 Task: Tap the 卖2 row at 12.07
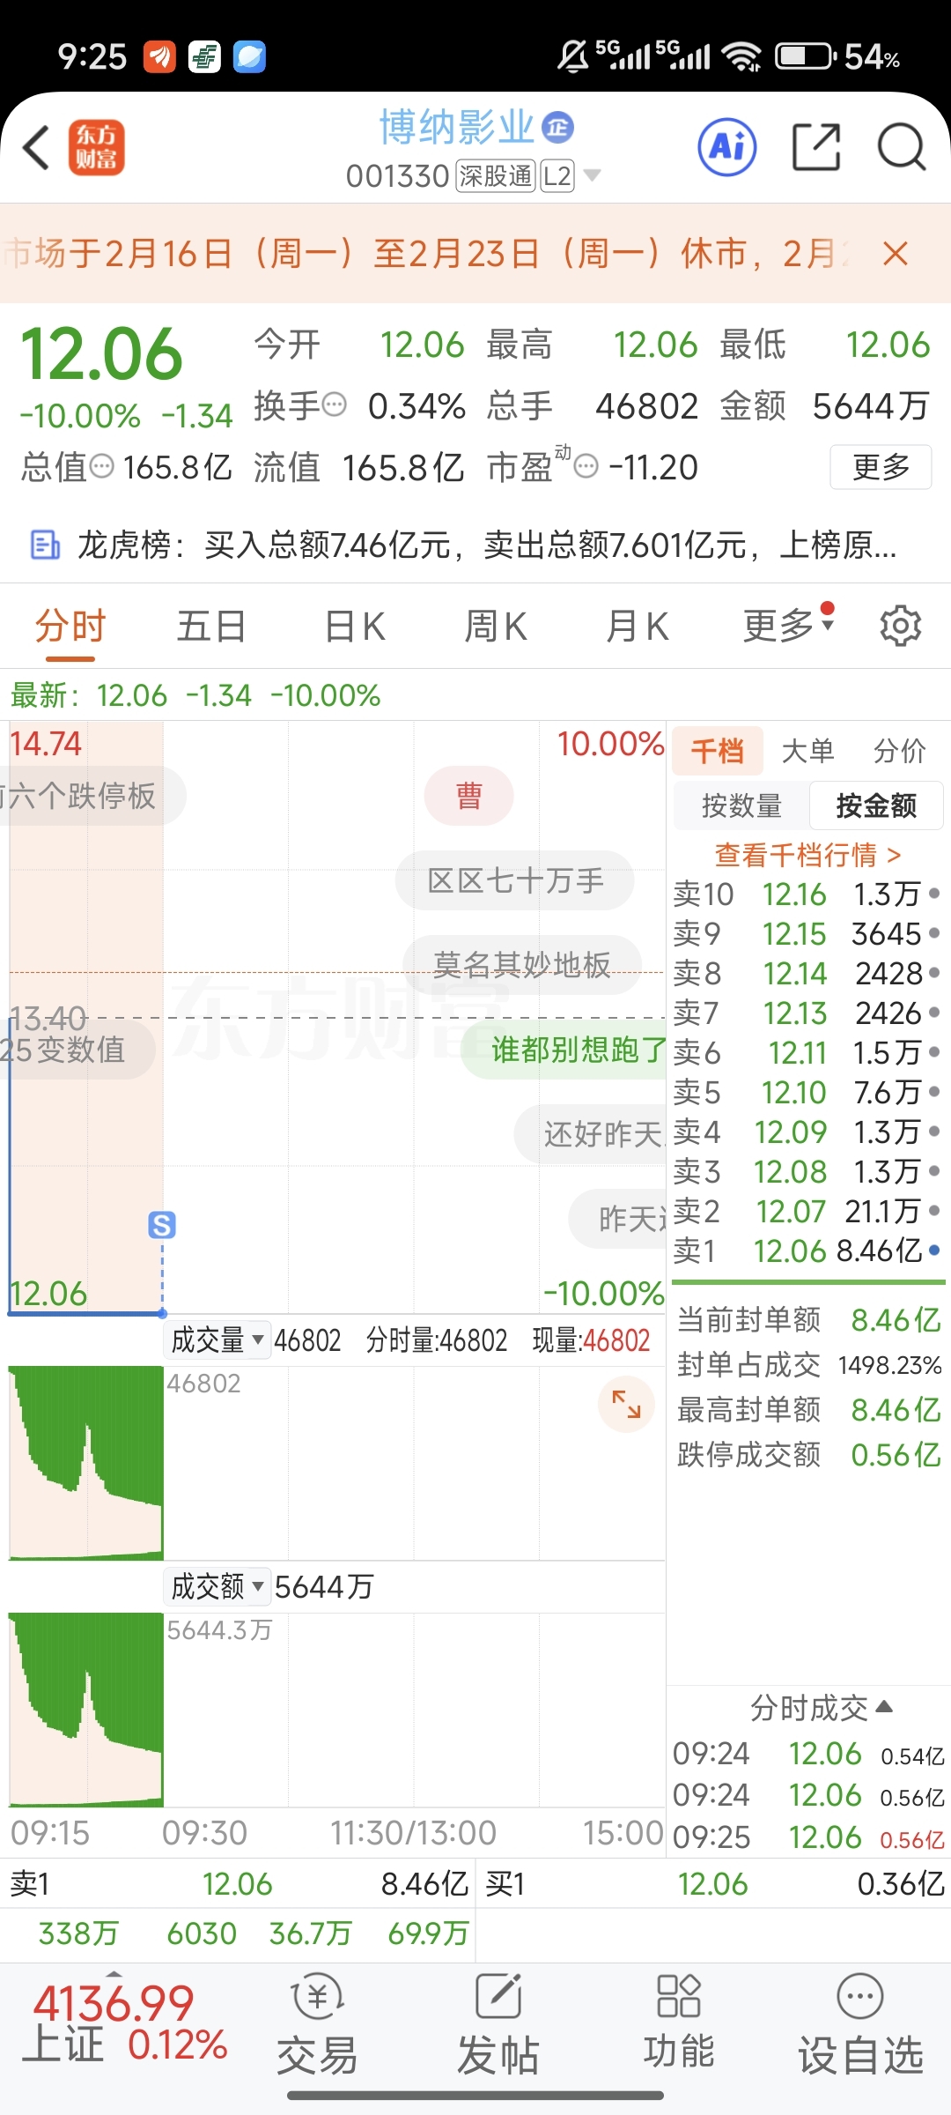point(807,1212)
